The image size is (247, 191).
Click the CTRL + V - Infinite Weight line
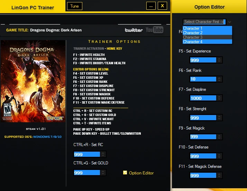93,119
